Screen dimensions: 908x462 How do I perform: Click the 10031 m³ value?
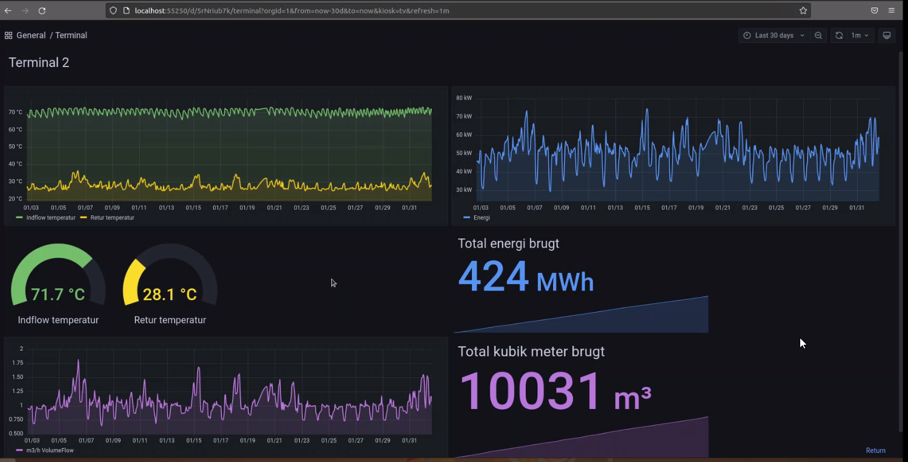[x=555, y=391]
